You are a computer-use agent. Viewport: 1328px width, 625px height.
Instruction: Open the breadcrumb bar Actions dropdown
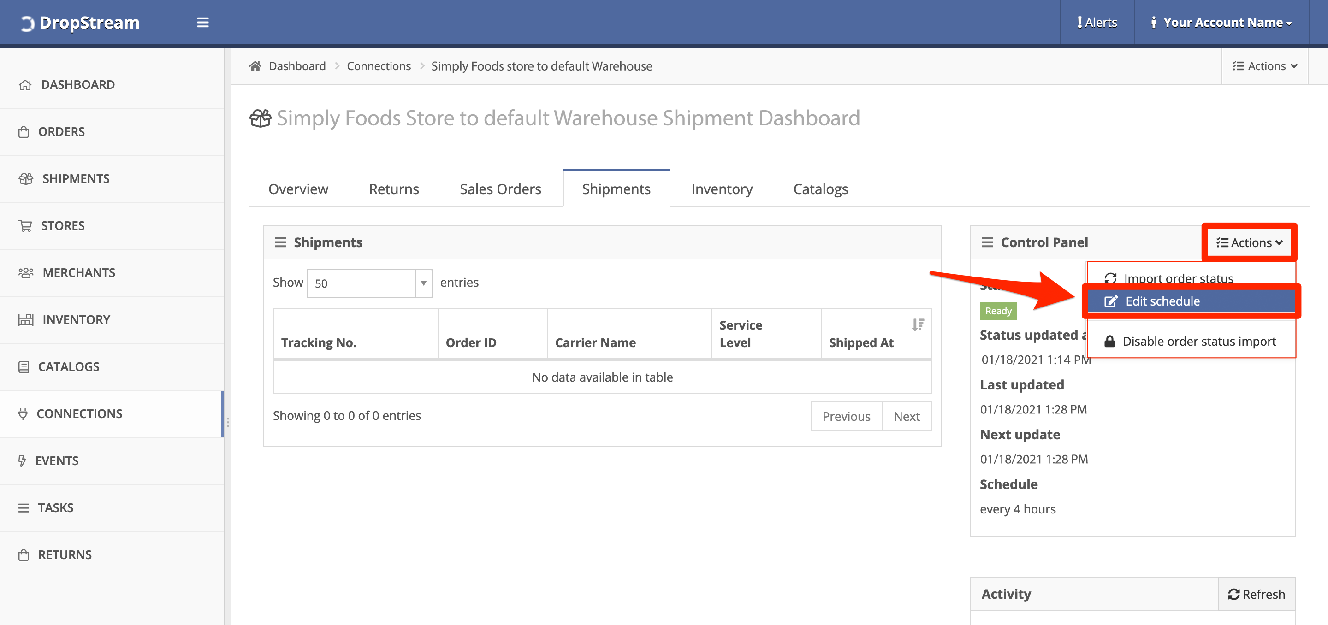click(x=1264, y=66)
